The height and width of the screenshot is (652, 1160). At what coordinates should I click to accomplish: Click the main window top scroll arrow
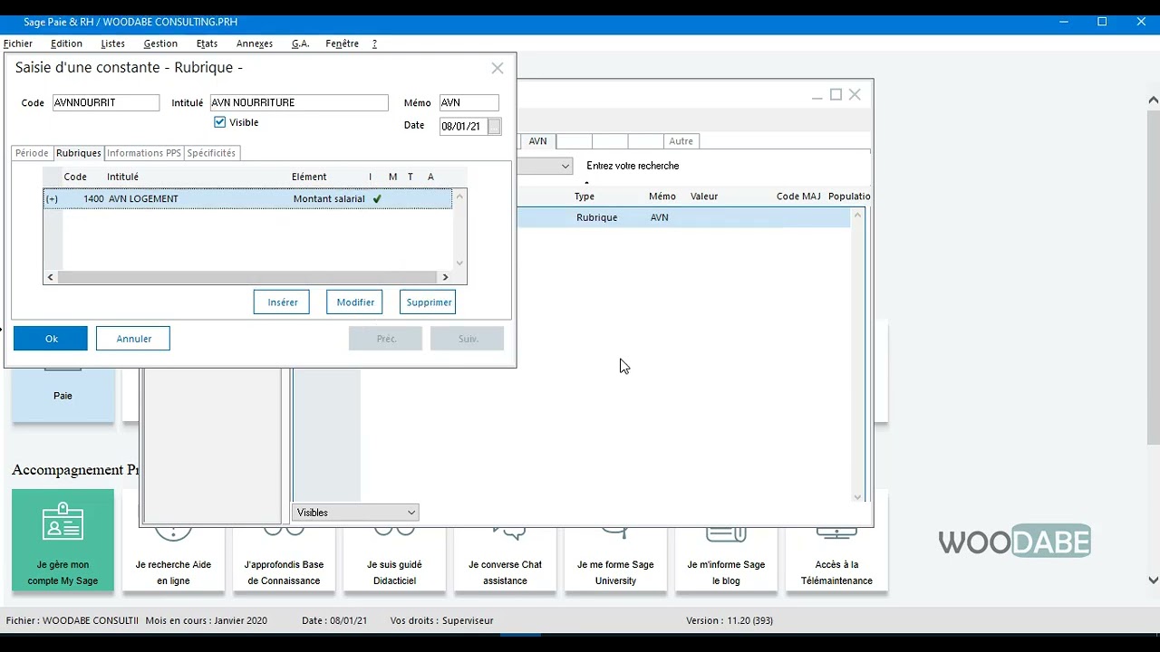1153,100
